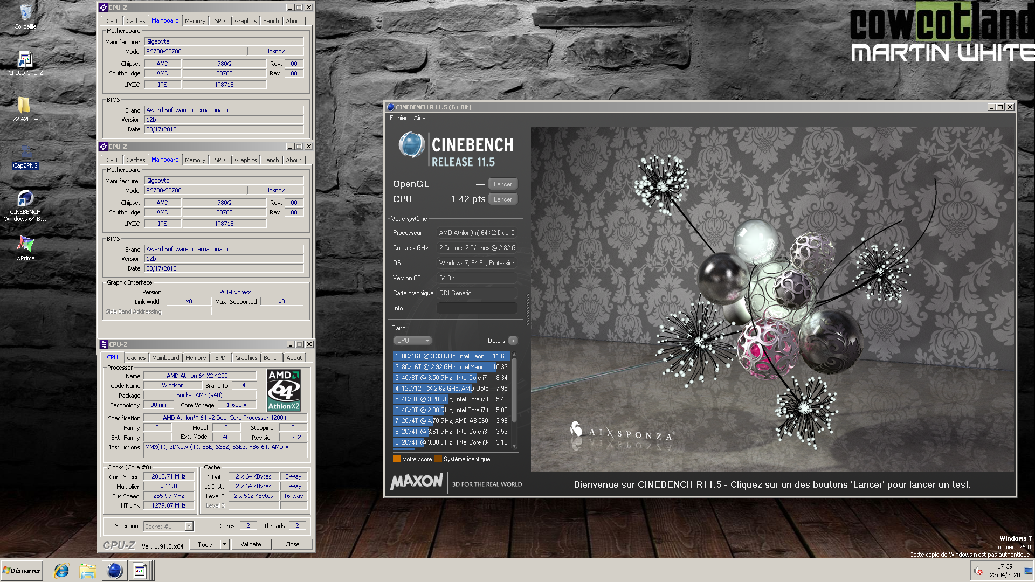Switch to Caches tab in bottom CPU-Z
1035x582 pixels.
tap(136, 358)
